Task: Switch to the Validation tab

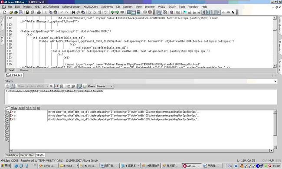Action: tap(12, 155)
